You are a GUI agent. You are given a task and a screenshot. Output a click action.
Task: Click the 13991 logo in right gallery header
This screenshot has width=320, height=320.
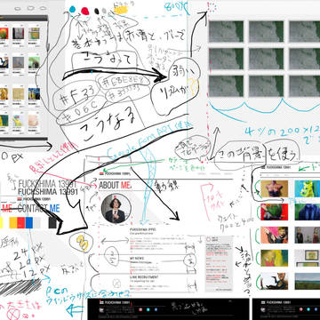point(276,167)
